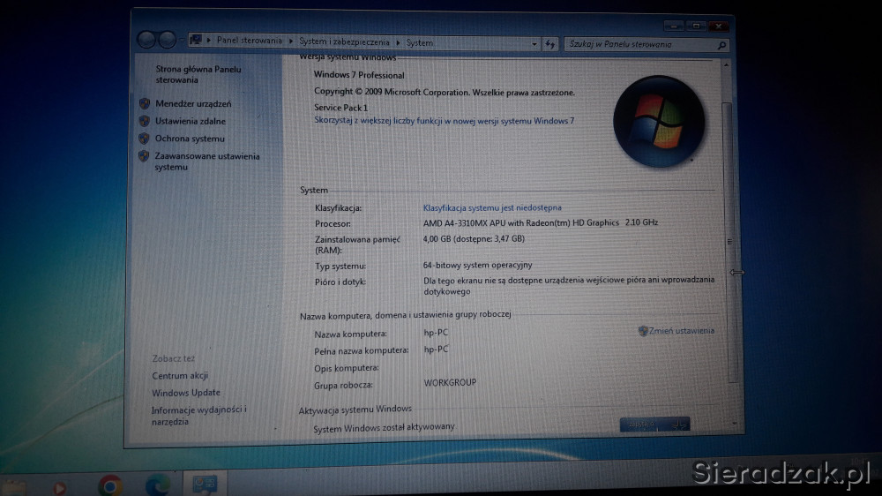Click the shield icon beside Menedżer urządzeń
The image size is (882, 496).
[x=145, y=103]
